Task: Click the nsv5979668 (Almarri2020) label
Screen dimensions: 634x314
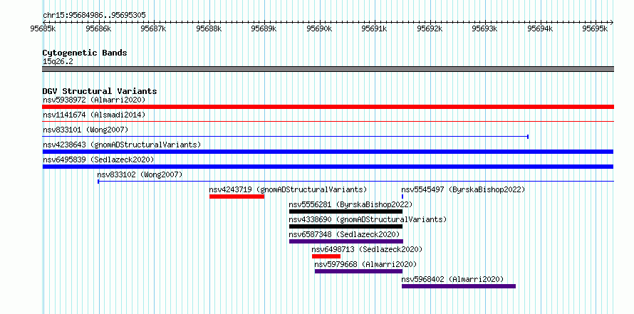Action: click(365, 264)
